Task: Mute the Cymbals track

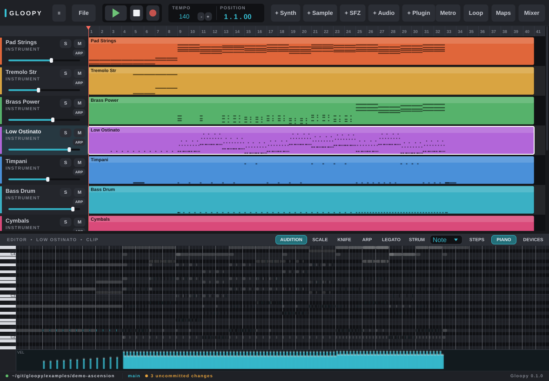Action: click(x=80, y=222)
